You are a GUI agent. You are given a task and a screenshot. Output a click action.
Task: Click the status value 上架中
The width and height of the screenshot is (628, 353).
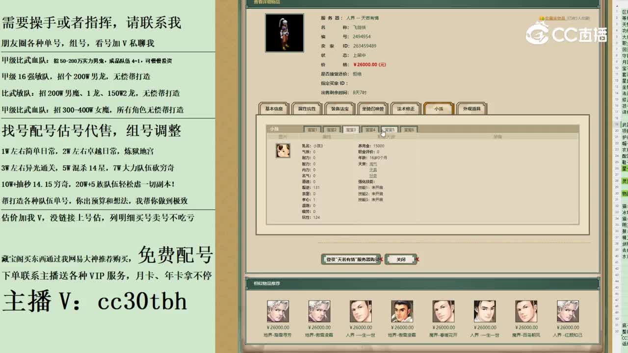coord(360,55)
